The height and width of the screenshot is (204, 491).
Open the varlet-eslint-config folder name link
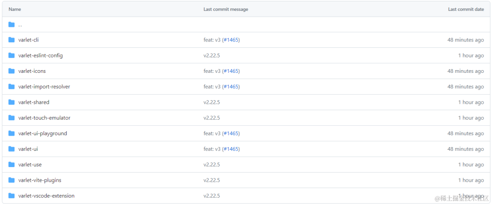(x=40, y=56)
